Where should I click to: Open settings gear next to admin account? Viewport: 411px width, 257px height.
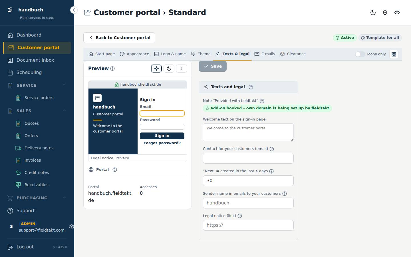(72, 227)
